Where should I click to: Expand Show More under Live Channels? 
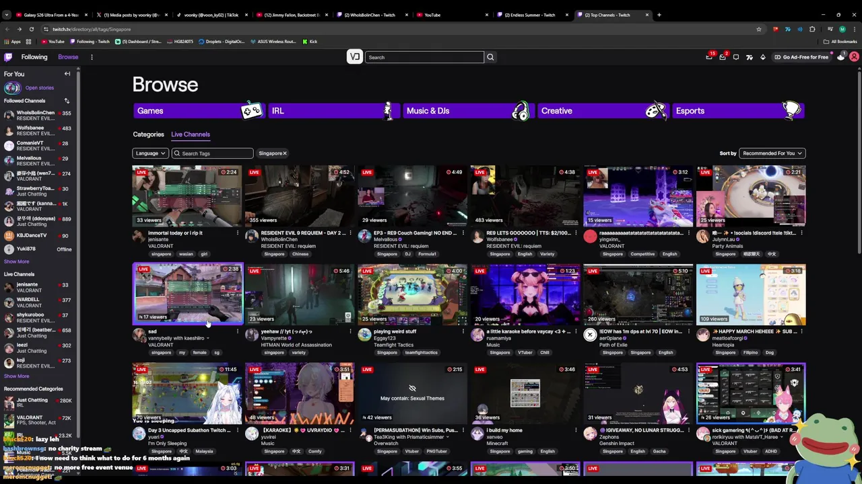tap(17, 376)
